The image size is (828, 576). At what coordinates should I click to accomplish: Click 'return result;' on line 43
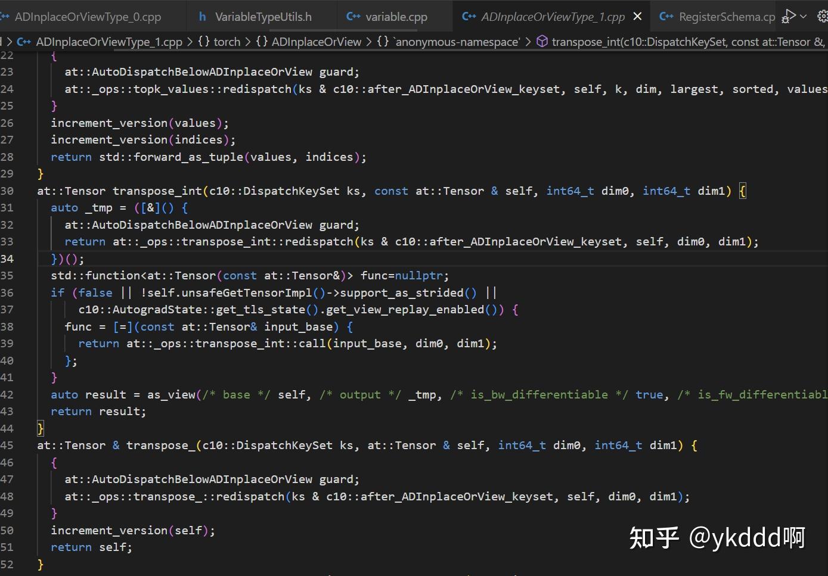pos(98,411)
